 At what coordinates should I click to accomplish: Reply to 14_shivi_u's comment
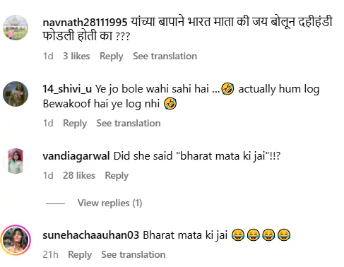75,124
